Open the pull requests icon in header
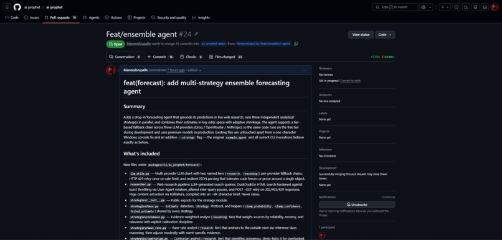This screenshot has height=240, width=502. click(x=466, y=7)
